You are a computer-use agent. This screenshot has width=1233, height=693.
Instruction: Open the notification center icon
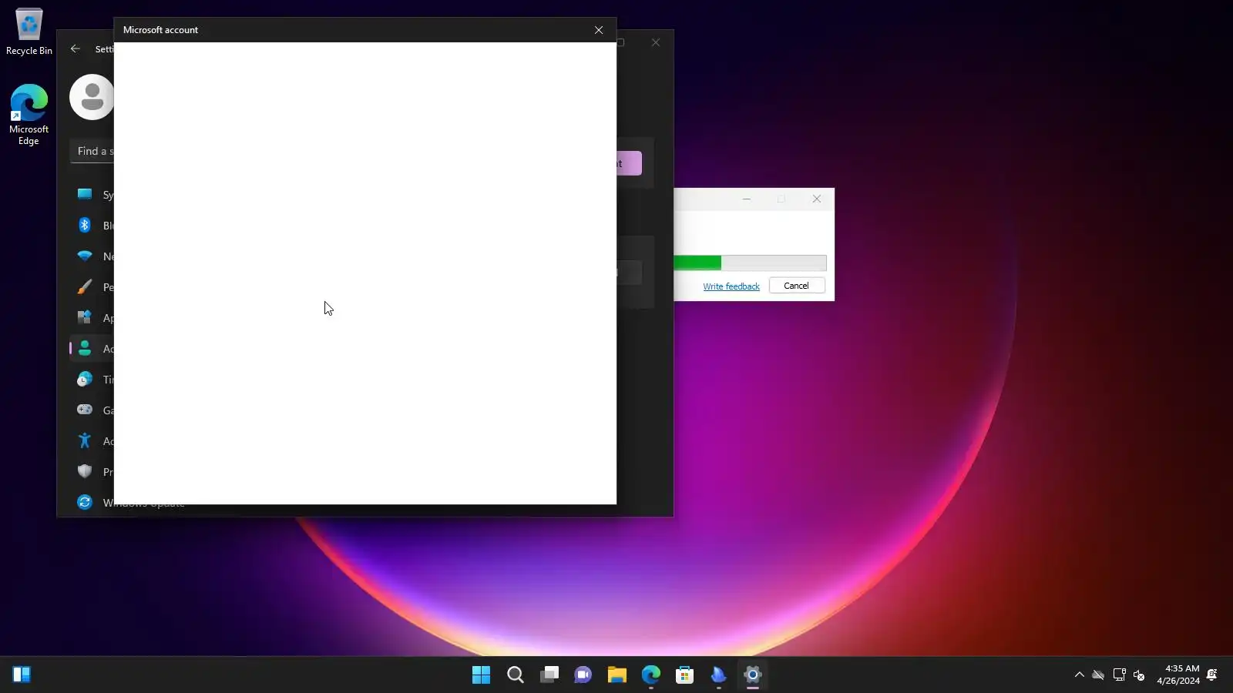(x=1212, y=675)
